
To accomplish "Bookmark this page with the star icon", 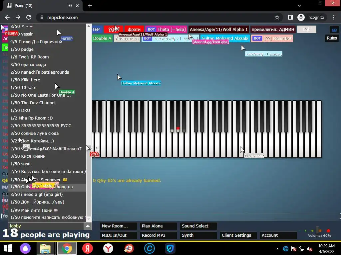I will point(277,17).
